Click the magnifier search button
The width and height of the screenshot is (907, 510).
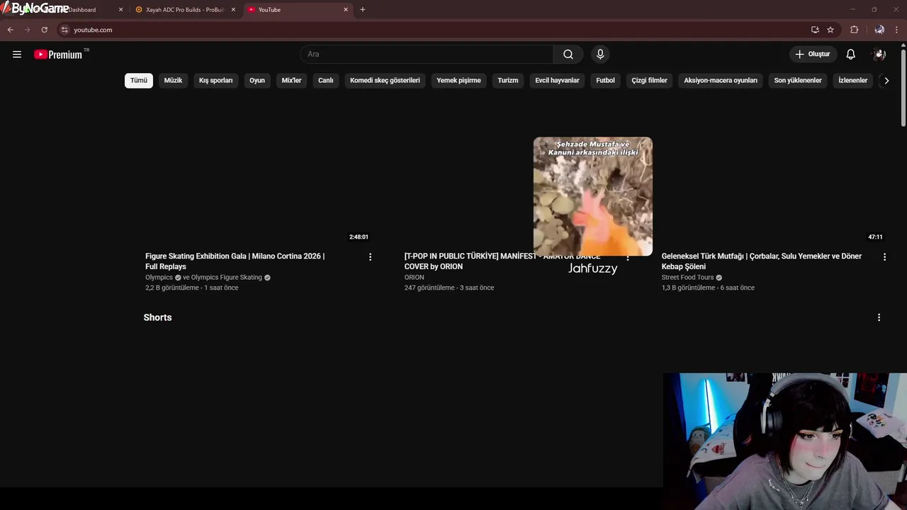coord(568,55)
